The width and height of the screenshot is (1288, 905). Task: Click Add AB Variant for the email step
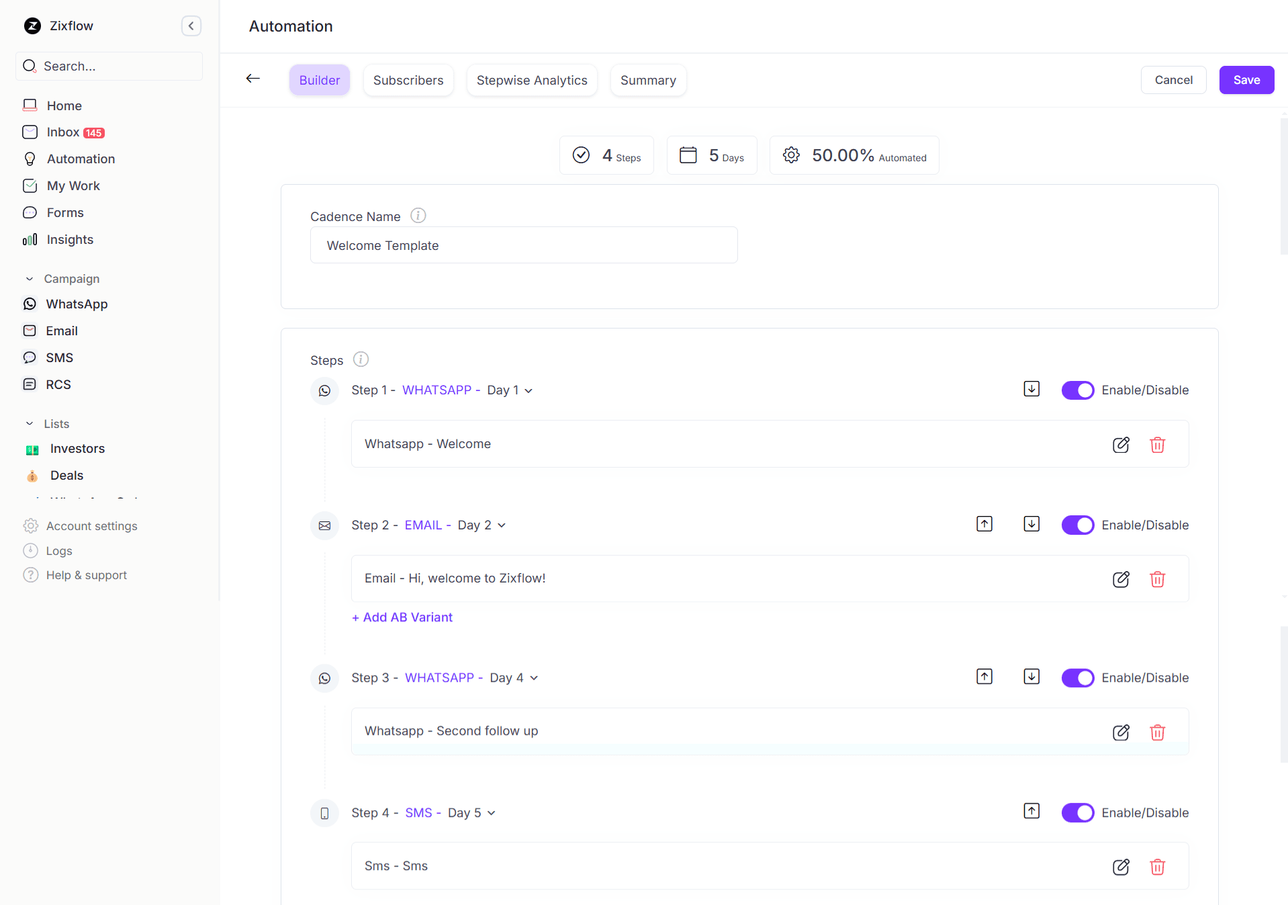coord(402,617)
